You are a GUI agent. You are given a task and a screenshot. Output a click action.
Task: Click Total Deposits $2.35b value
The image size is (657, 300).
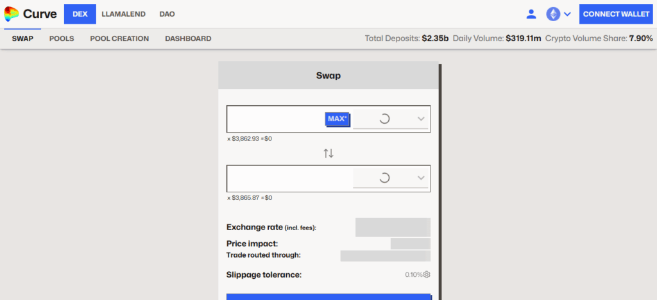436,38
